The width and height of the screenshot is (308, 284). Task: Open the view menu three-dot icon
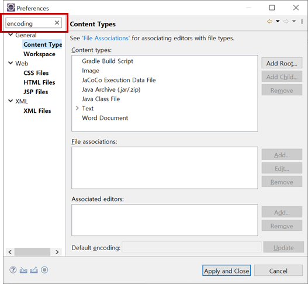pyautogui.click(x=302, y=22)
